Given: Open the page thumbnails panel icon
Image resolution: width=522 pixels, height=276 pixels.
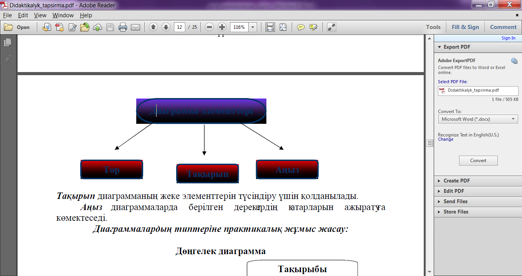Looking at the screenshot, I should coord(7,42).
